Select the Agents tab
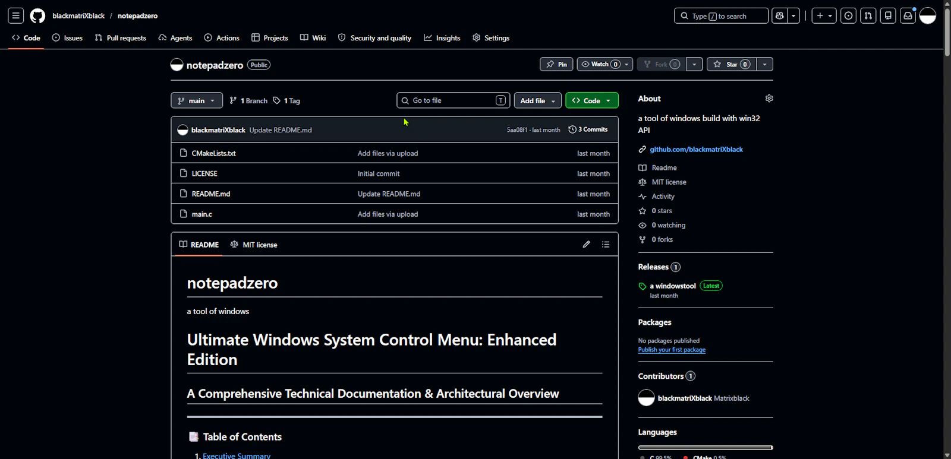Viewport: 951px width, 459px height. point(175,38)
